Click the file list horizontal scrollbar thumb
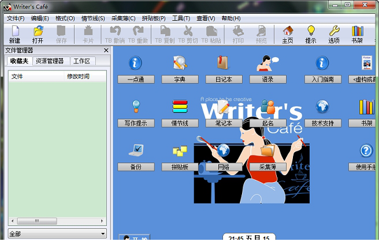Viewport: 379px width, 249px height. pyautogui.click(x=37, y=221)
